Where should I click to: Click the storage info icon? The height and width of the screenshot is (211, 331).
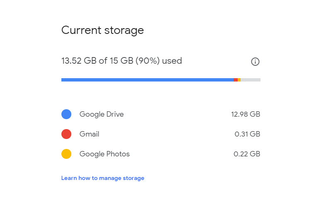coord(255,62)
